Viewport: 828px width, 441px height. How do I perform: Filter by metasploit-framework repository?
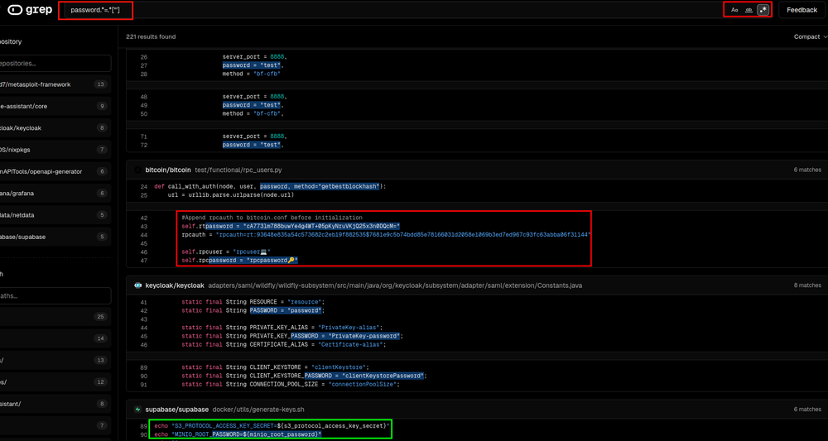click(x=55, y=84)
